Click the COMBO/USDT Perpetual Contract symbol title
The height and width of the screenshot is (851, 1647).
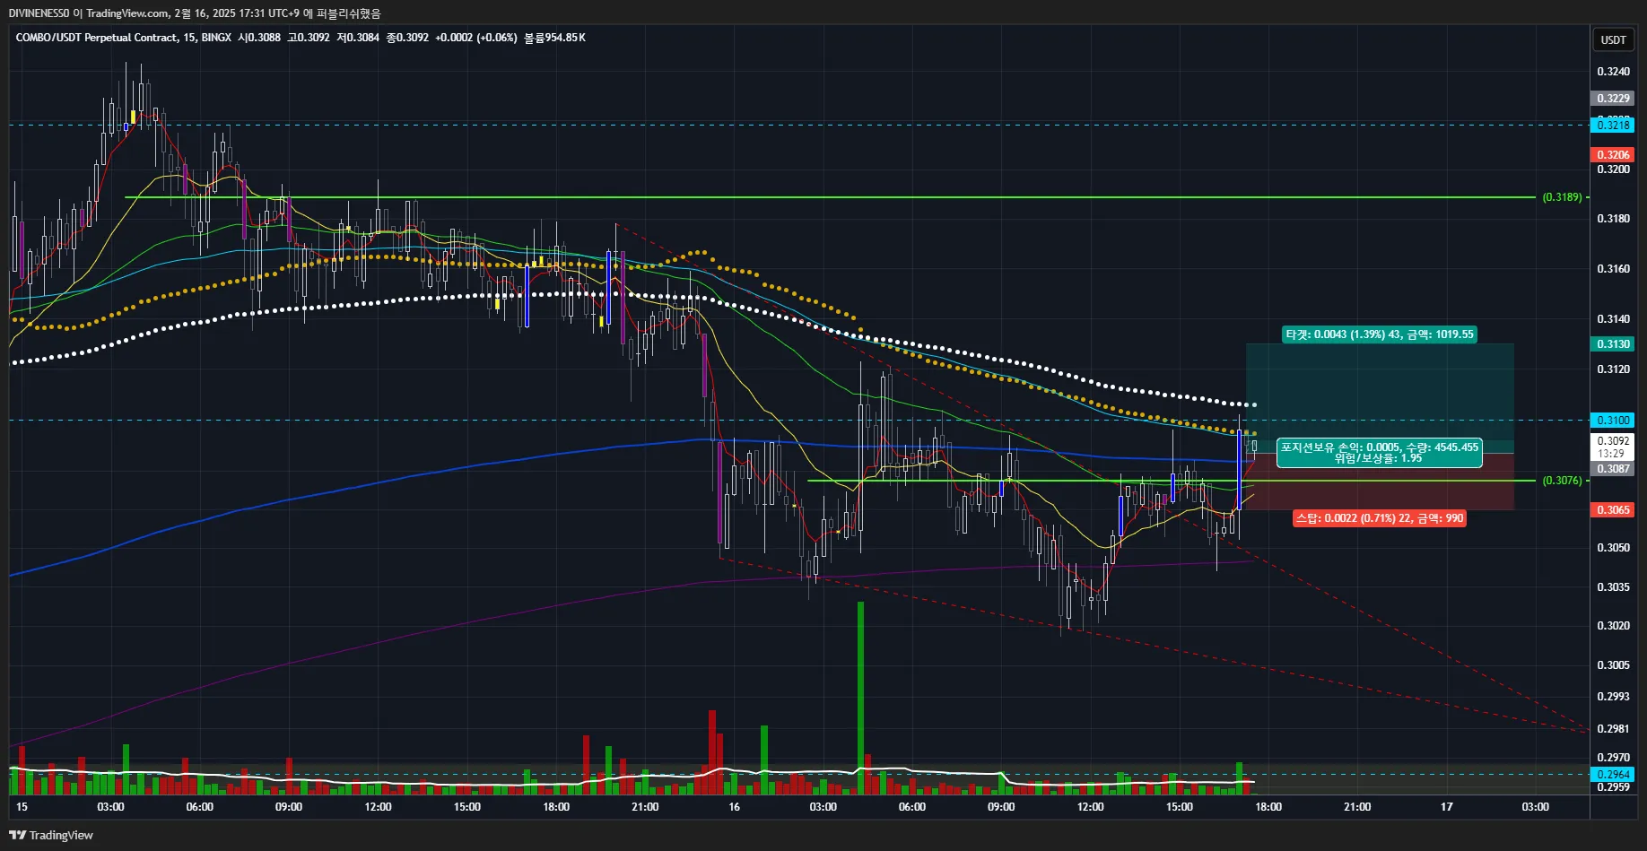[x=96, y=38]
